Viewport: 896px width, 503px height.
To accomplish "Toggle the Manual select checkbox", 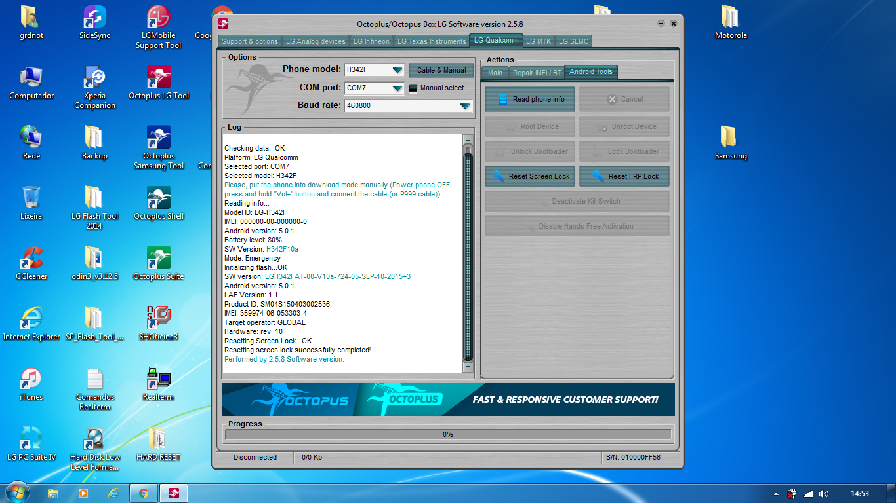I will tap(413, 88).
